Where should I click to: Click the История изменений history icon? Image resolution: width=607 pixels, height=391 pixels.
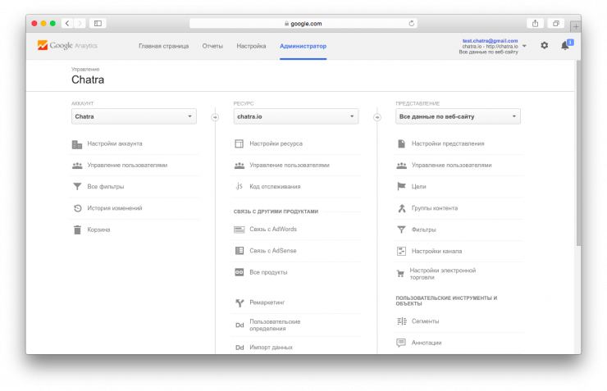click(77, 208)
